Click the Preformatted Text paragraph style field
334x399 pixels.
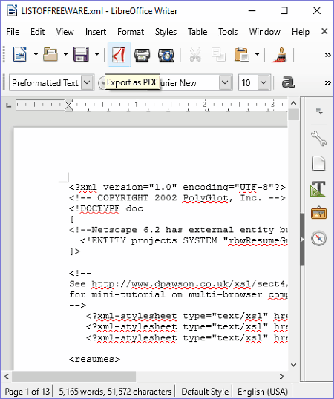click(45, 83)
